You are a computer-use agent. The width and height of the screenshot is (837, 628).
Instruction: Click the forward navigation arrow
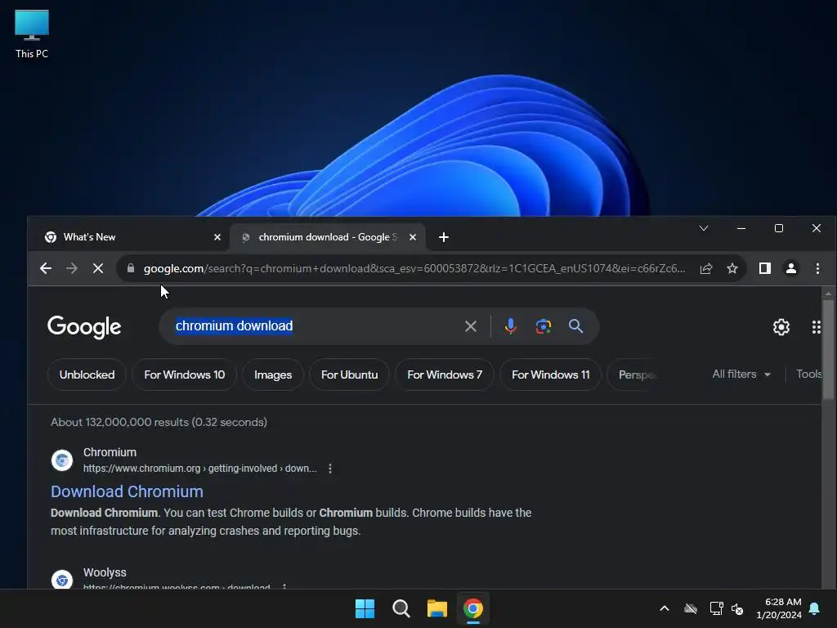72,268
